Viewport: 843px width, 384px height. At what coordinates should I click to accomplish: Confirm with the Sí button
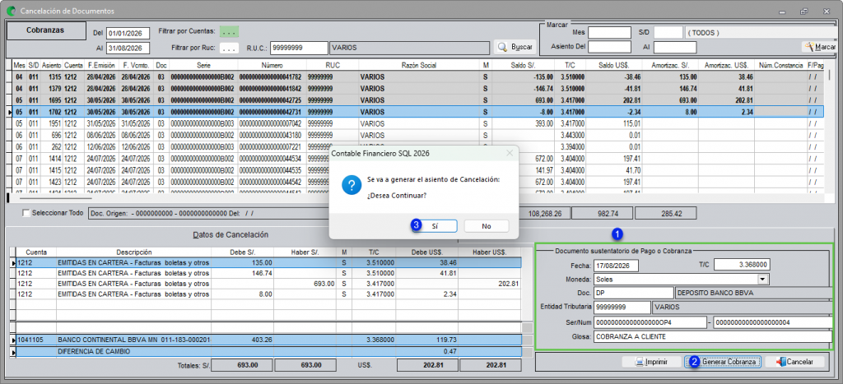tap(435, 226)
